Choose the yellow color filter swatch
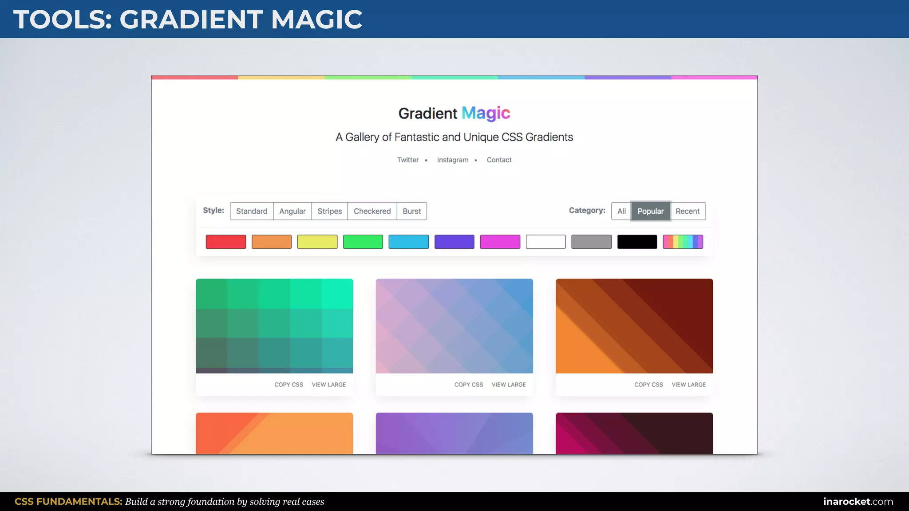The width and height of the screenshot is (909, 511). click(317, 242)
